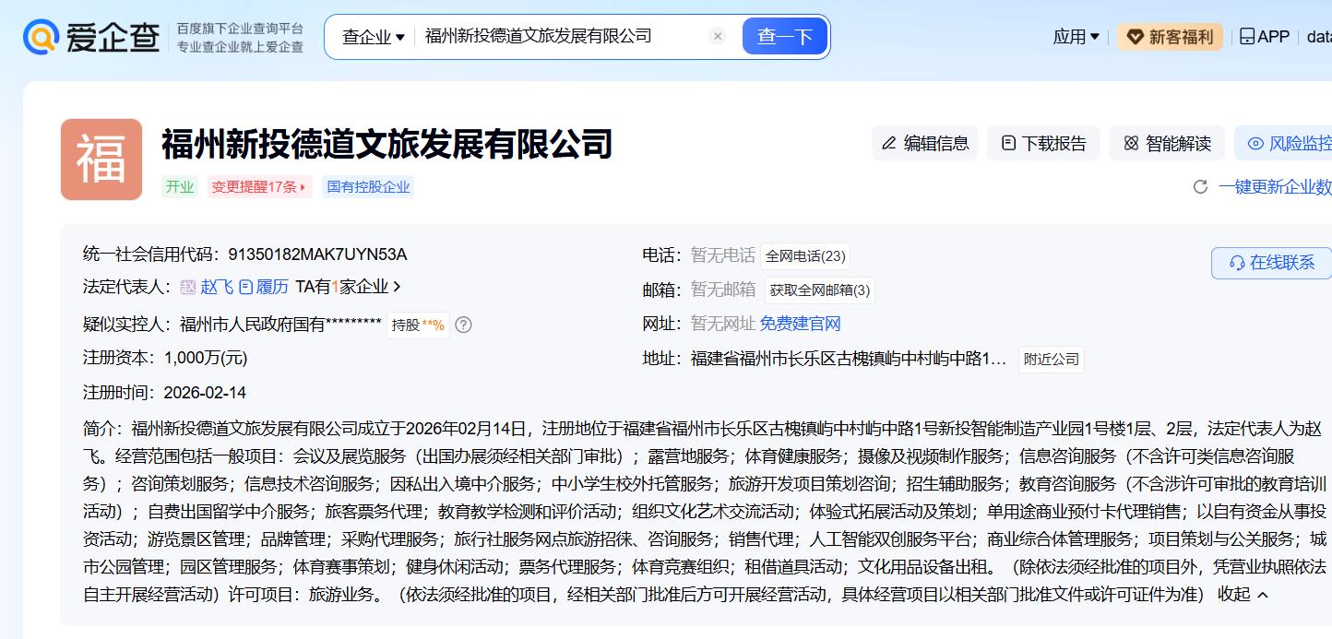This screenshot has width=1332, height=639.
Task: Click the 福 company avatar thumbnail
Action: [101, 160]
